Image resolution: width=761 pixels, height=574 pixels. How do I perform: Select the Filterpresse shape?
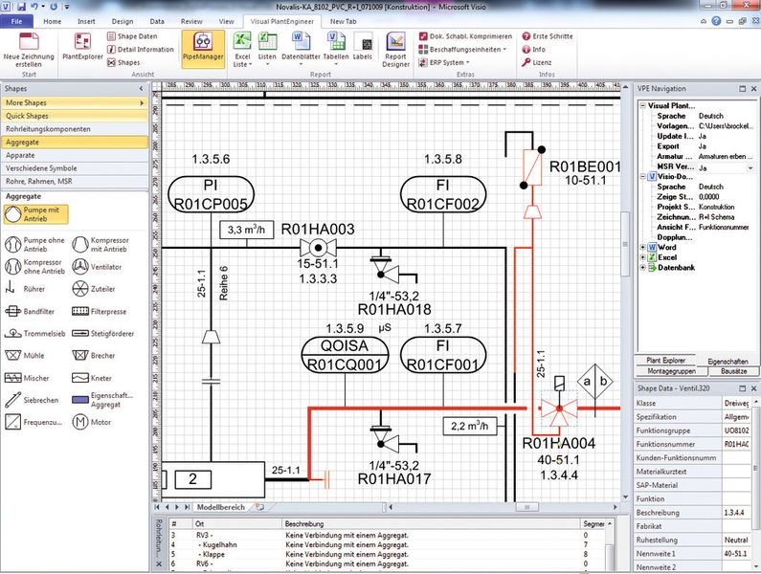[x=99, y=312]
